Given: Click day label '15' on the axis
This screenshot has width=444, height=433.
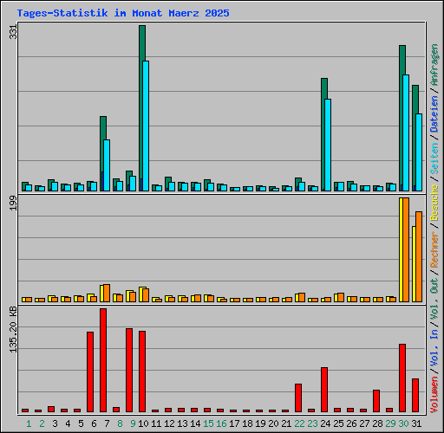Looking at the screenshot, I should point(208,423).
